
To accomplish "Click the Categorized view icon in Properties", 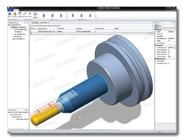I will click(x=157, y=26).
